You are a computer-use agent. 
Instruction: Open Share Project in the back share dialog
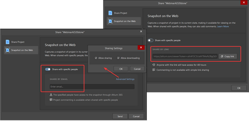point(124,13)
